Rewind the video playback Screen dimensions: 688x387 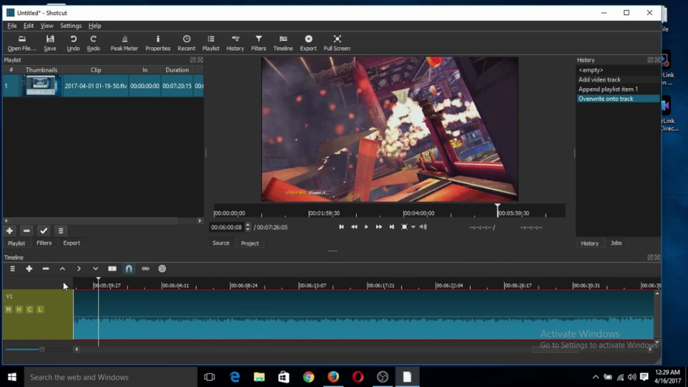coord(354,227)
